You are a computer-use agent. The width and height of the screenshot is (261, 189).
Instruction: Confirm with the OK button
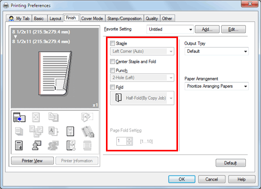[x=182, y=179]
